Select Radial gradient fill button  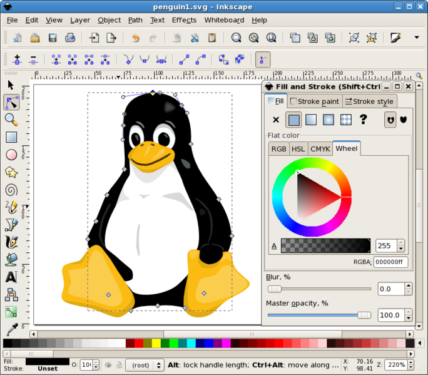click(328, 120)
